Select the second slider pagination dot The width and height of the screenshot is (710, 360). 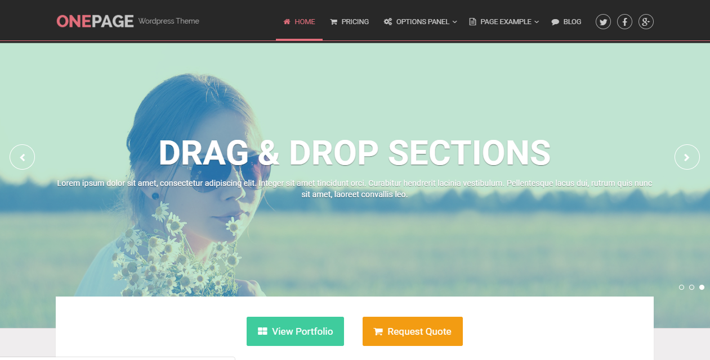[691, 287]
